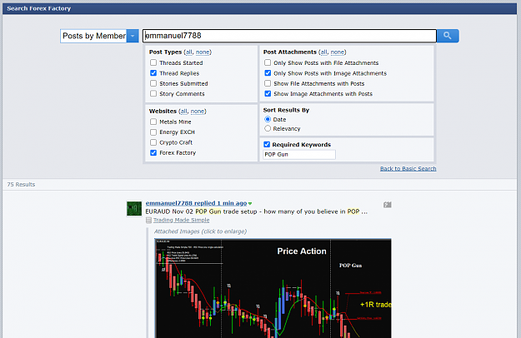Enable the Threads Started checkbox

[x=153, y=62]
